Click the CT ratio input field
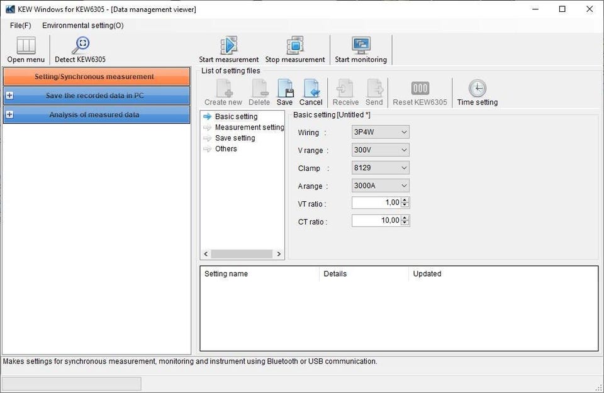The width and height of the screenshot is (604, 393). point(376,221)
